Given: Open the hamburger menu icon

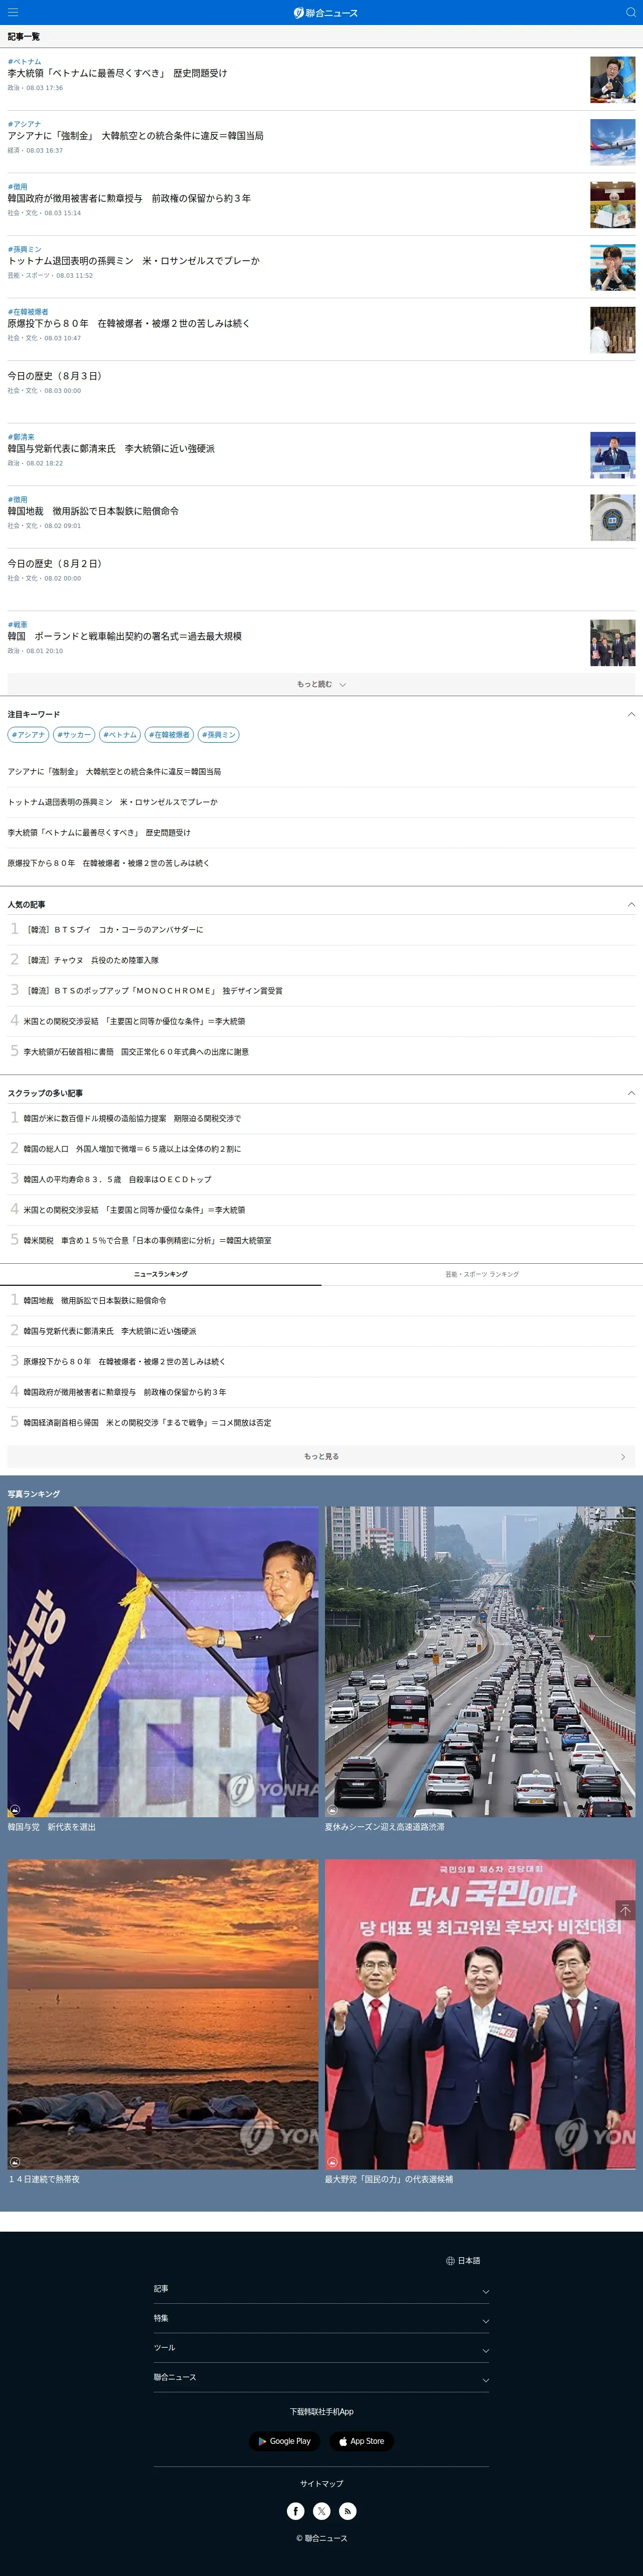Looking at the screenshot, I should coord(13,12).
